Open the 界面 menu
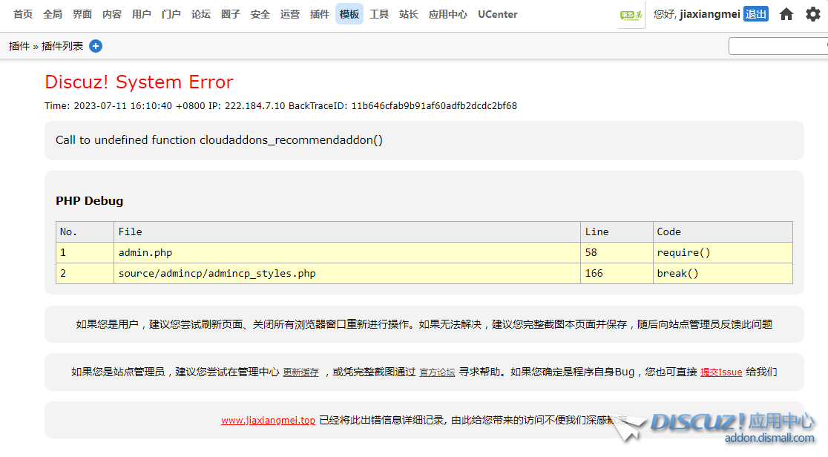 (x=82, y=14)
